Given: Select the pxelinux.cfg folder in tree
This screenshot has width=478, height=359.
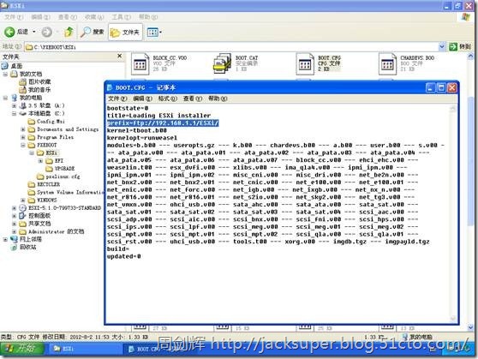Looking at the screenshot, I should tap(58, 177).
